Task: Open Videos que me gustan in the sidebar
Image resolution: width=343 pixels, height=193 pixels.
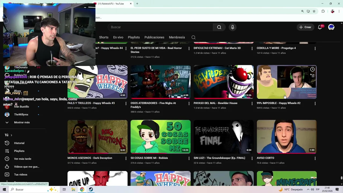Action: click(x=27, y=167)
